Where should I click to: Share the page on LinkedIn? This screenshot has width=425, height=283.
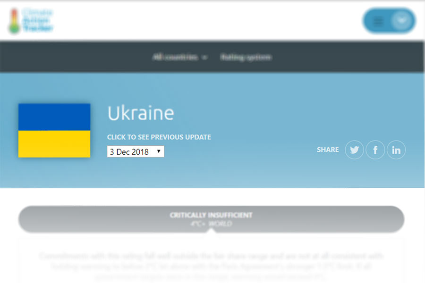[x=396, y=150]
